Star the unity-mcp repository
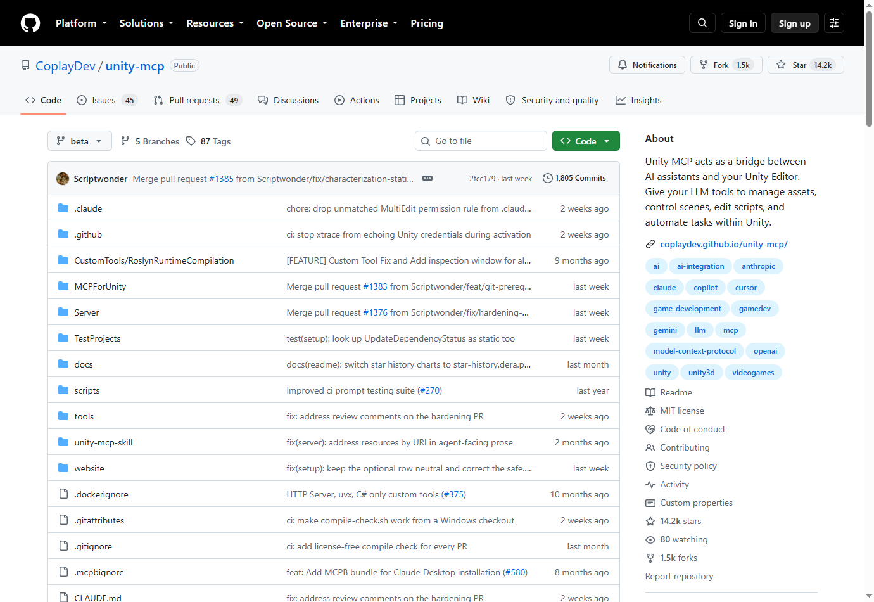 tap(806, 65)
